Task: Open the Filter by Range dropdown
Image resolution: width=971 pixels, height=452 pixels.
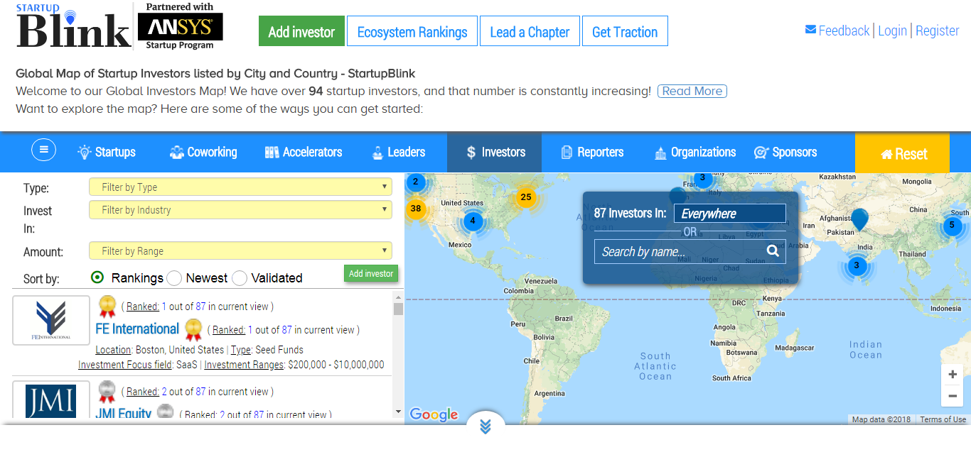Action: [240, 251]
